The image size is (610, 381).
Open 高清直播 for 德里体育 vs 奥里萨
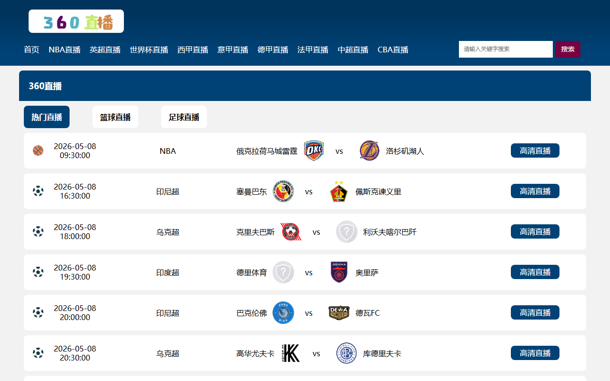535,272
